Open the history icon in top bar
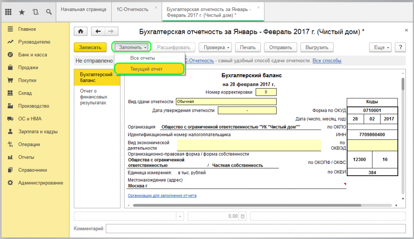The image size is (414, 239). click(36, 12)
